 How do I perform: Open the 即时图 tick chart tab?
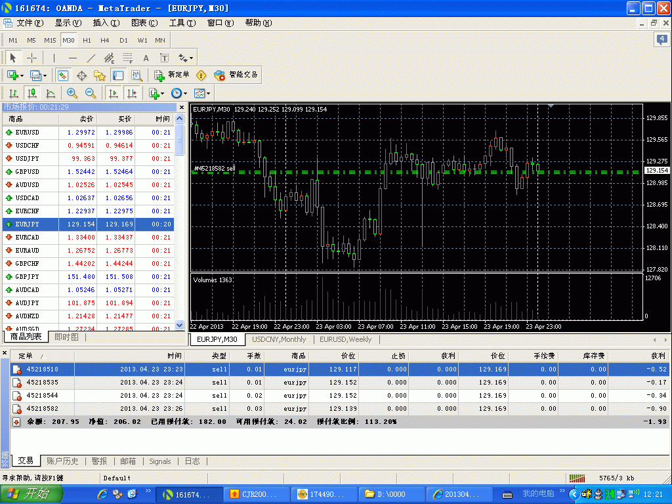66,337
